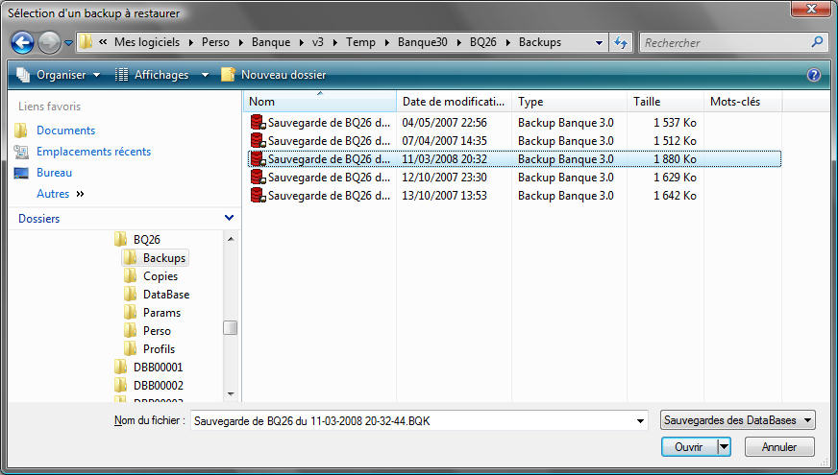Image resolution: width=838 pixels, height=475 pixels.
Task: Open Emplacements récents favorite link
Action: click(93, 152)
